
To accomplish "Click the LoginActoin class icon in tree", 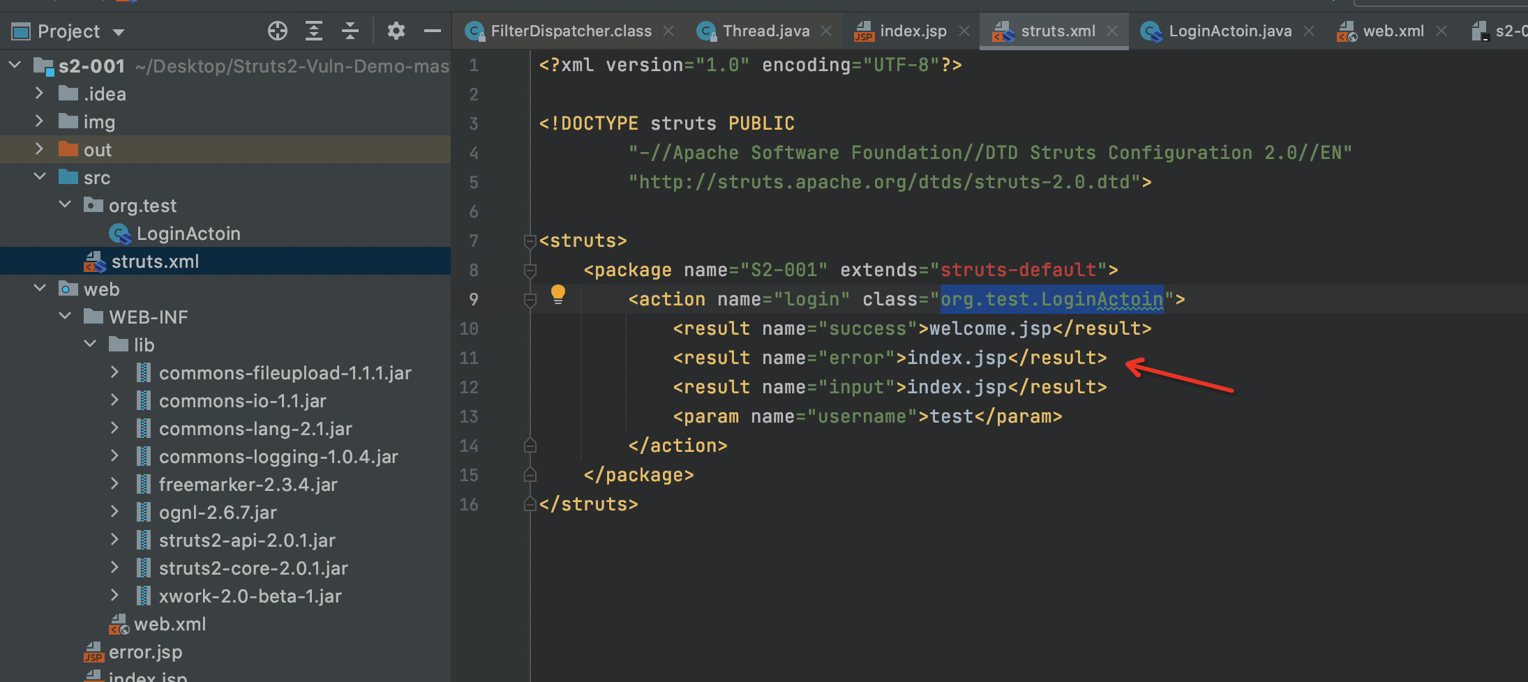I will pyautogui.click(x=120, y=234).
